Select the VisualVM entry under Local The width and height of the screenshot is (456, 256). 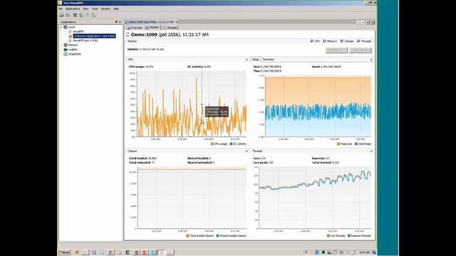(78, 31)
